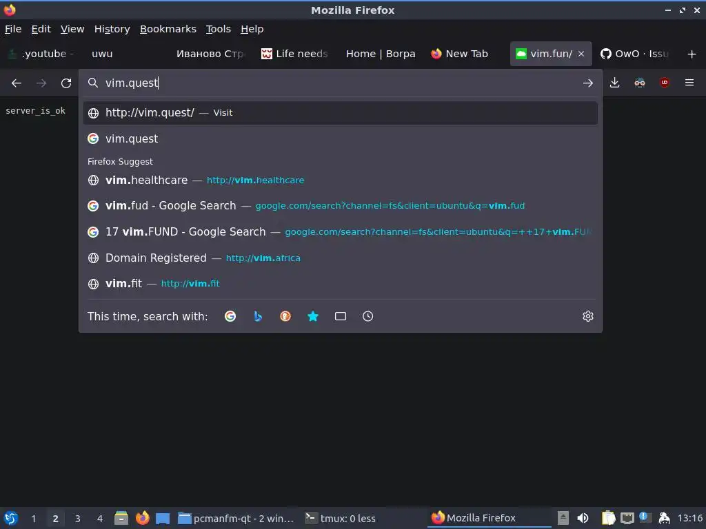Search this time with DuckDuckGo
The image size is (706, 529).
285,316
